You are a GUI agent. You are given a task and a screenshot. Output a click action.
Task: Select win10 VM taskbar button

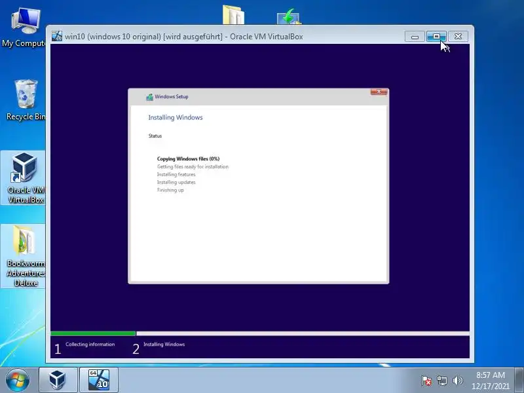[x=99, y=380]
